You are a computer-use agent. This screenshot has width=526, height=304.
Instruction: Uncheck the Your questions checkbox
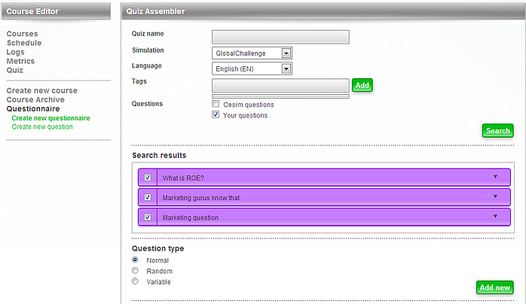click(x=216, y=115)
